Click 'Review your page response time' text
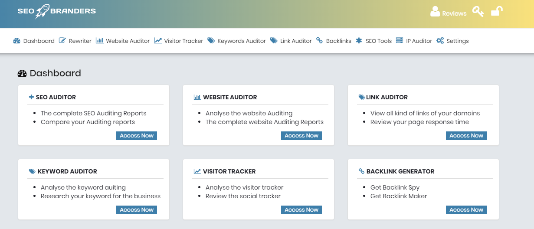 (x=419, y=122)
